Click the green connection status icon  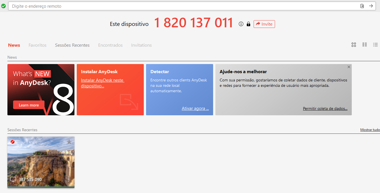pyautogui.click(x=3, y=6)
